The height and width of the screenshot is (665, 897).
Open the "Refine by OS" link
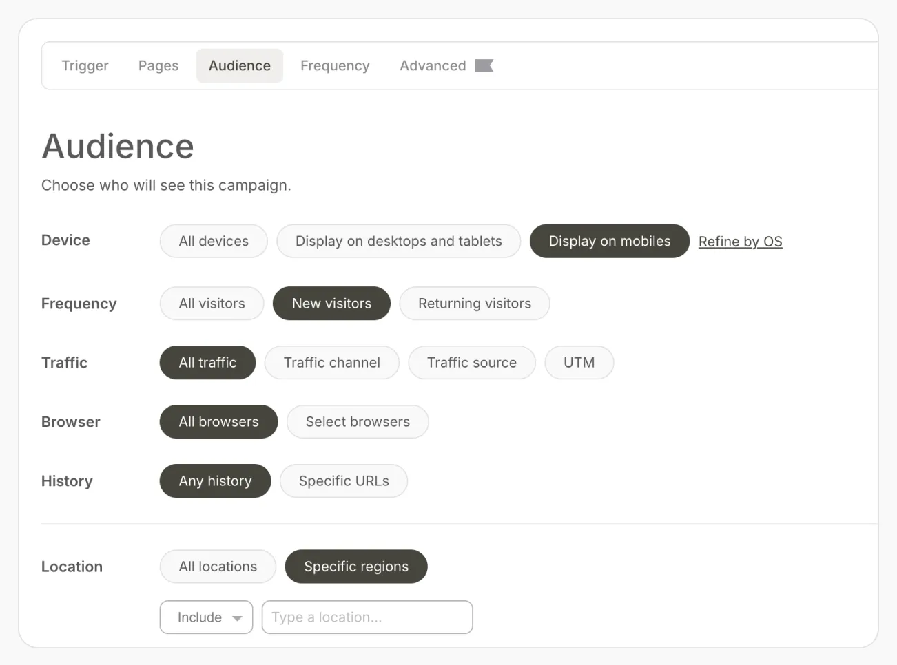(740, 241)
